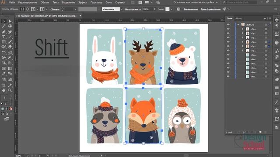Select the Artboard tool

(x=3, y=85)
